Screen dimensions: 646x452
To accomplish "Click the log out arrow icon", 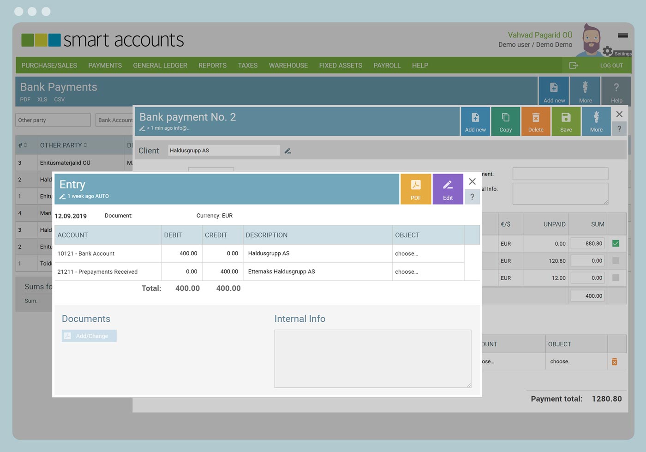I will point(574,66).
